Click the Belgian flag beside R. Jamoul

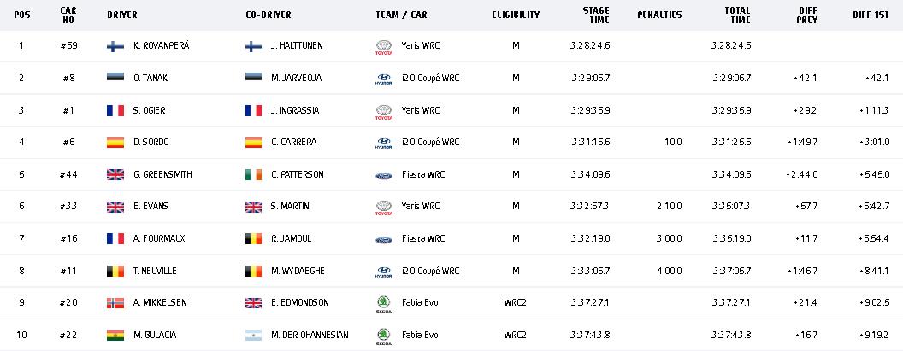253,239
